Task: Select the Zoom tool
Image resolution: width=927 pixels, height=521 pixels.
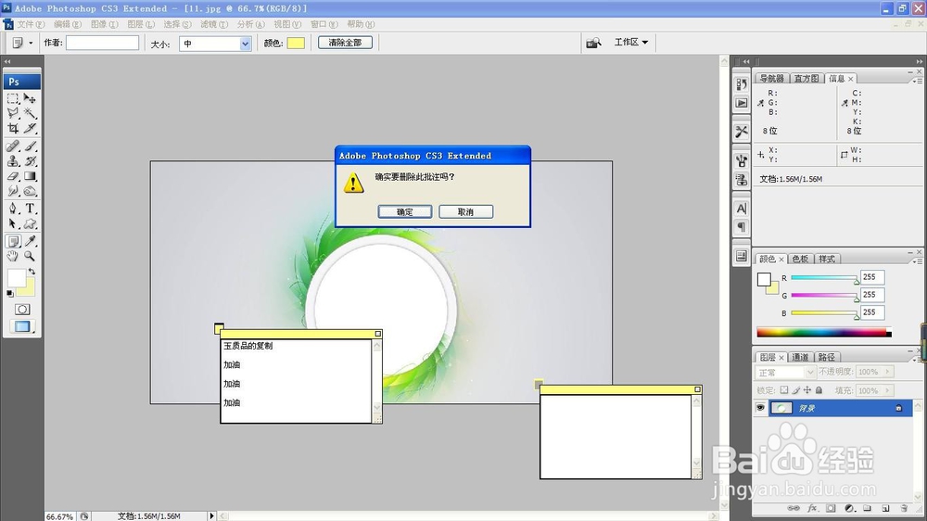Action: 31,256
